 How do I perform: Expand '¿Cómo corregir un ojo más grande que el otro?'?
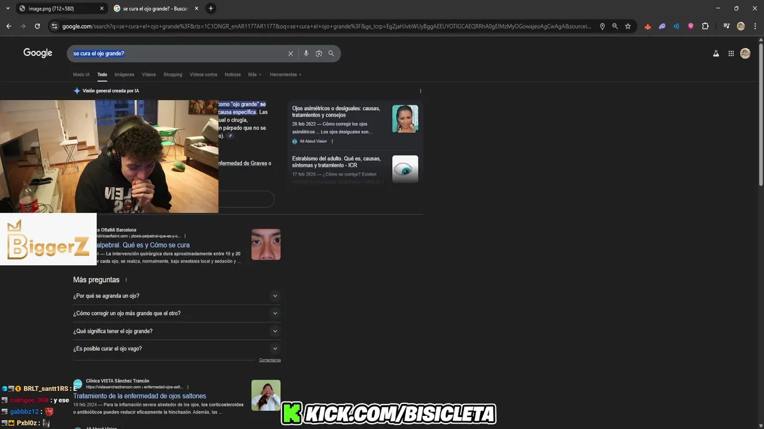(177, 313)
